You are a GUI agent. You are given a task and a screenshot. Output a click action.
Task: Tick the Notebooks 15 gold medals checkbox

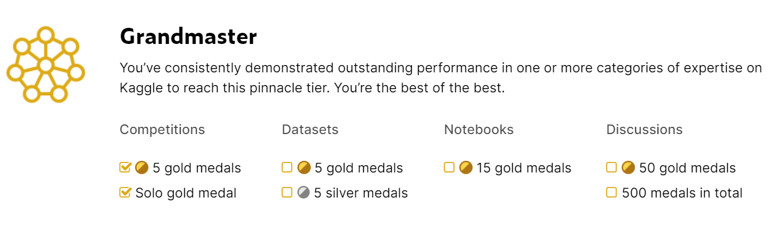click(449, 167)
